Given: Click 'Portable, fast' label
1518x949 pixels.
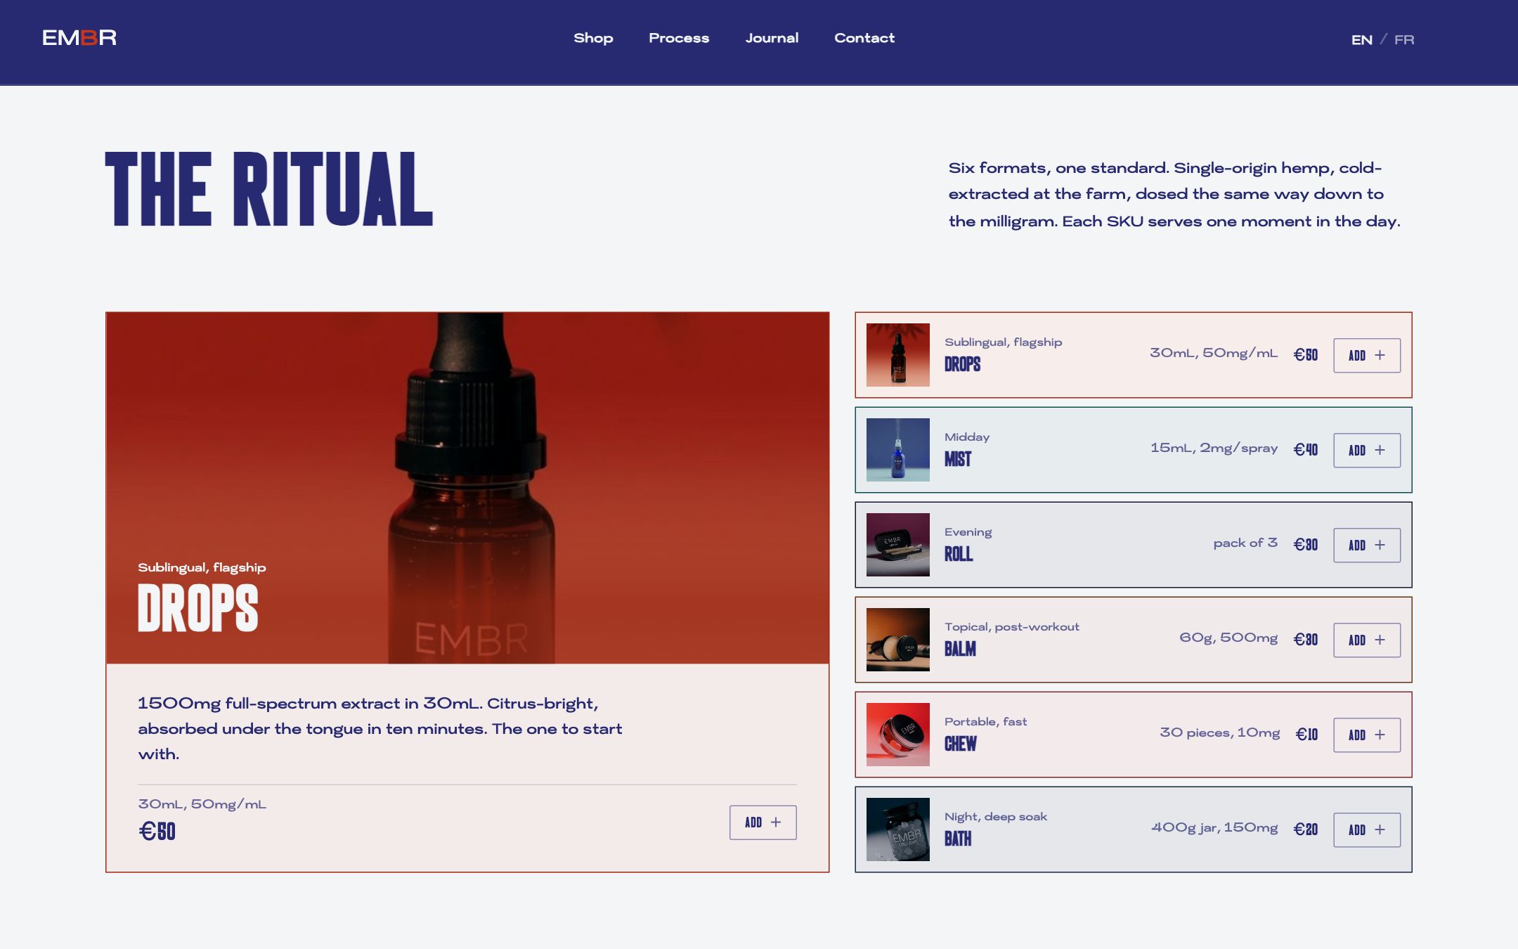Looking at the screenshot, I should [985, 722].
